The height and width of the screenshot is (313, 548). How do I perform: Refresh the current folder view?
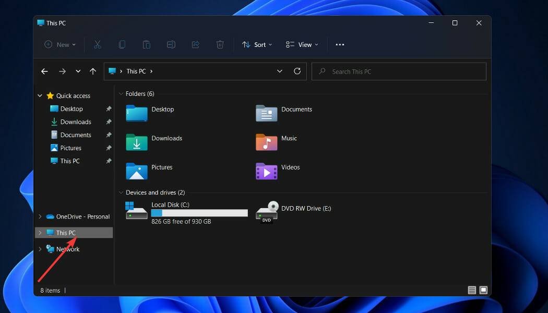point(297,71)
